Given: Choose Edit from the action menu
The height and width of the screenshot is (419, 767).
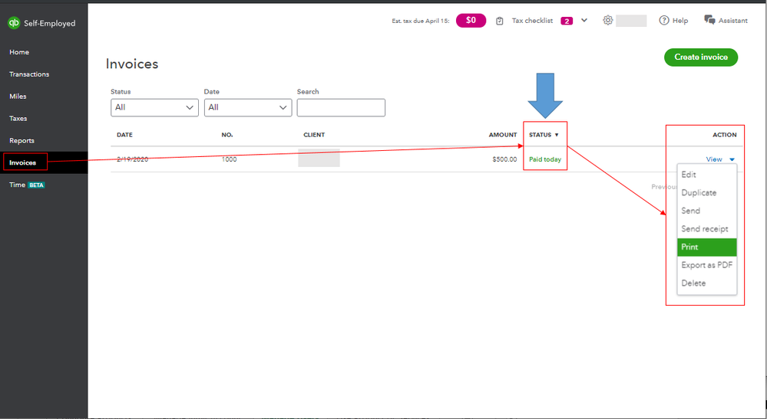Looking at the screenshot, I should [707, 175].
